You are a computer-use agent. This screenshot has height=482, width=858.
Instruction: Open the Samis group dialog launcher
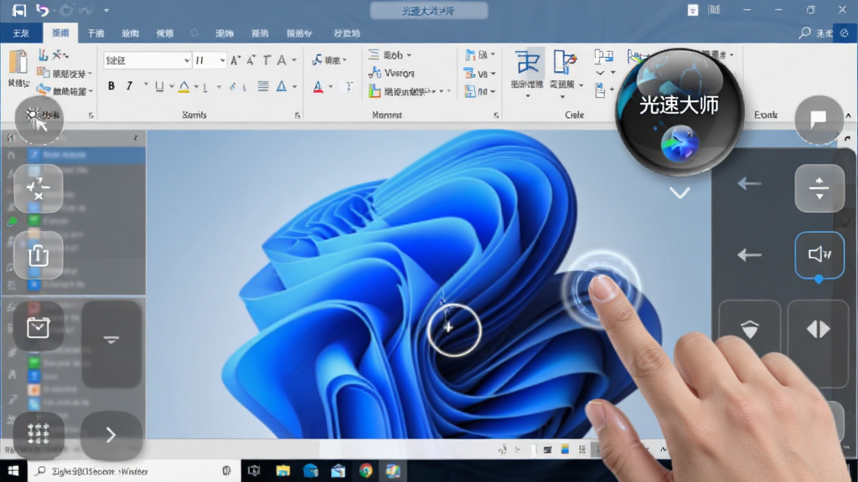click(x=297, y=115)
